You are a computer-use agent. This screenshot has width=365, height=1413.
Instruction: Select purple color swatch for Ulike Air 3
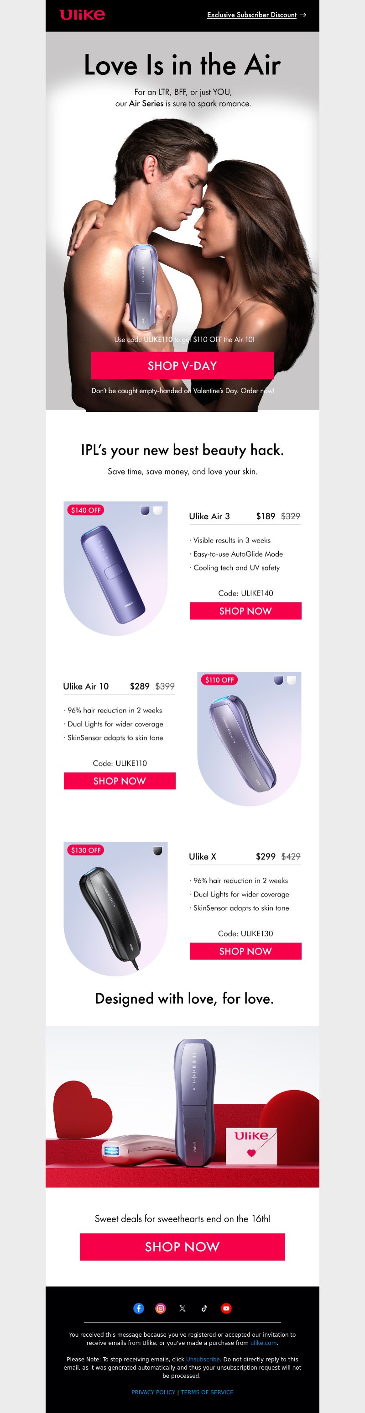[145, 510]
